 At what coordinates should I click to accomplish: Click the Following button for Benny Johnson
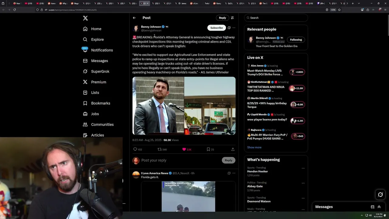pos(296,40)
